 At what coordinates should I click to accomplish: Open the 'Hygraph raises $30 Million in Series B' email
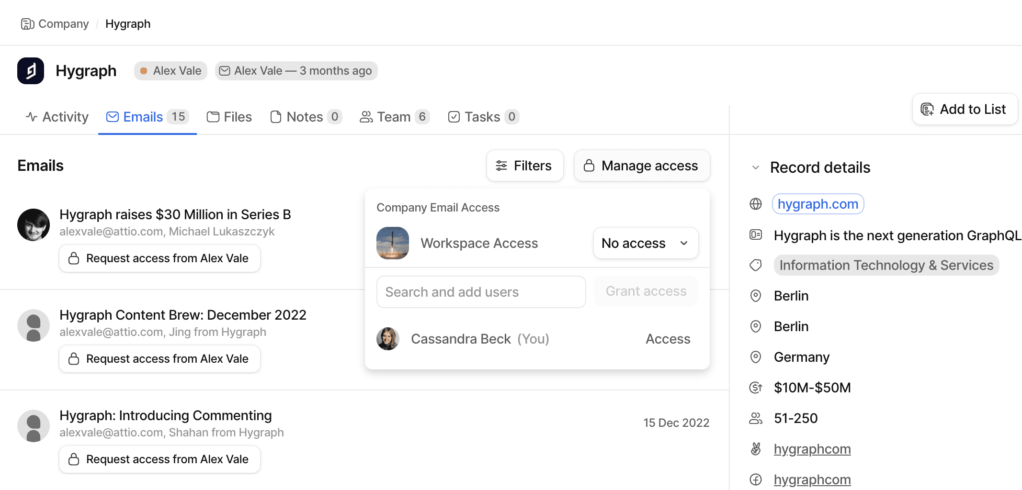175,214
